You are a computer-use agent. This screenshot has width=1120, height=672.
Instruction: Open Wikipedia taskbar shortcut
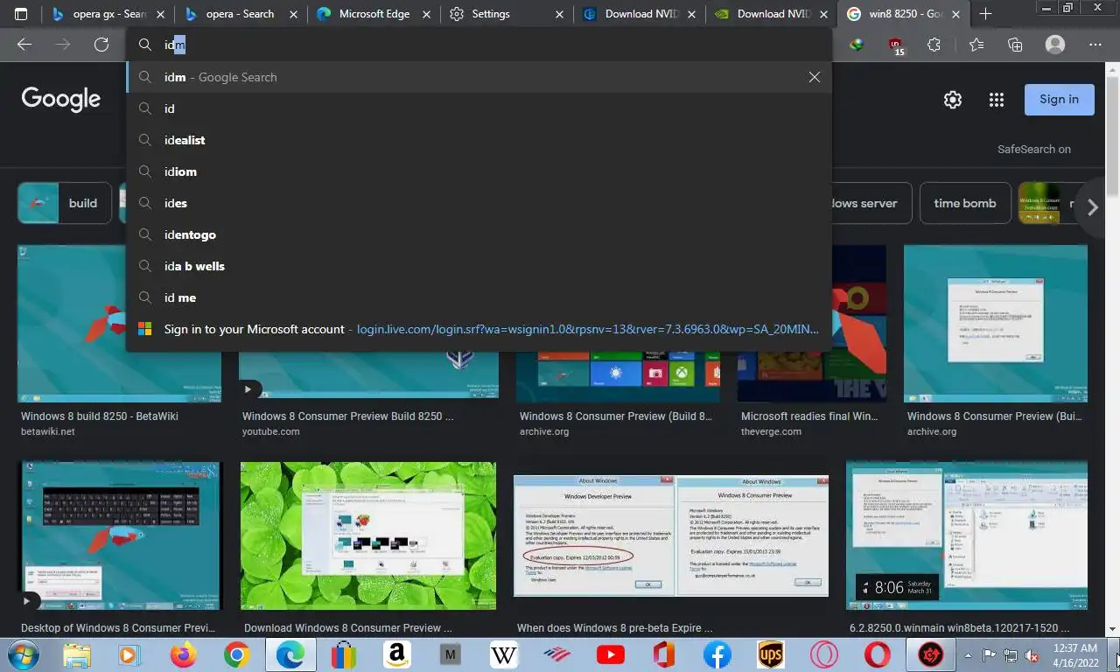(503, 654)
